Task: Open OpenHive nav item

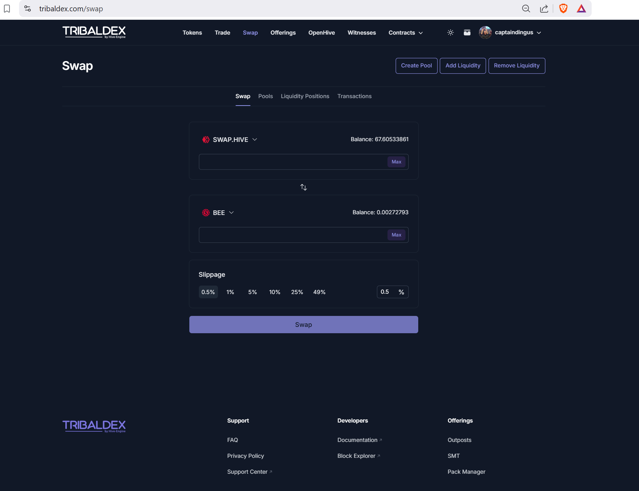Action: [x=321, y=32]
